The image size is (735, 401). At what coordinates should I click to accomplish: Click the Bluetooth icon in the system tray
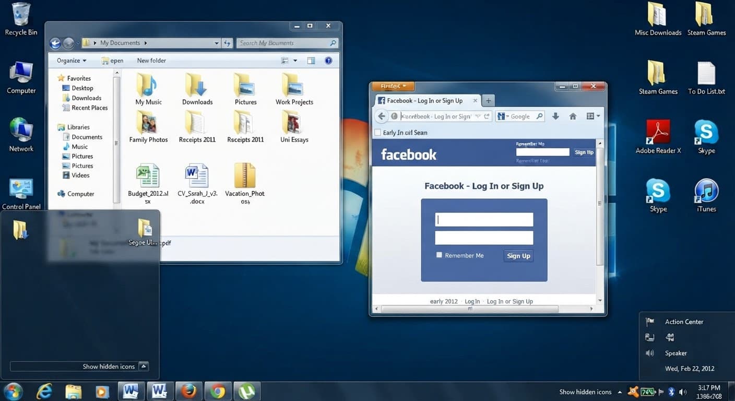tap(672, 392)
